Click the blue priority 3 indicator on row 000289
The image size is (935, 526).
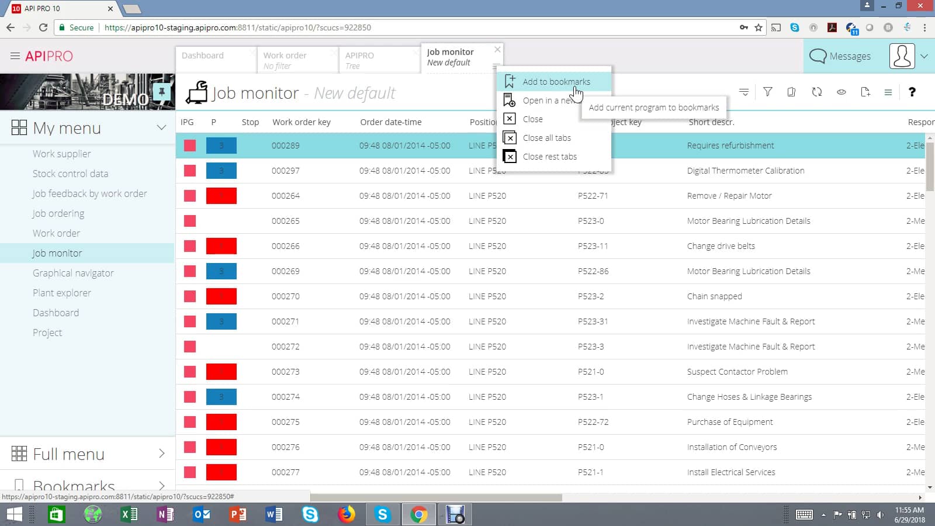(x=221, y=146)
